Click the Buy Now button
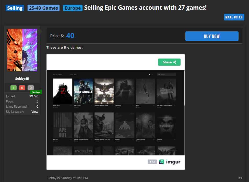This screenshot has width=249, height=182. coord(212,36)
